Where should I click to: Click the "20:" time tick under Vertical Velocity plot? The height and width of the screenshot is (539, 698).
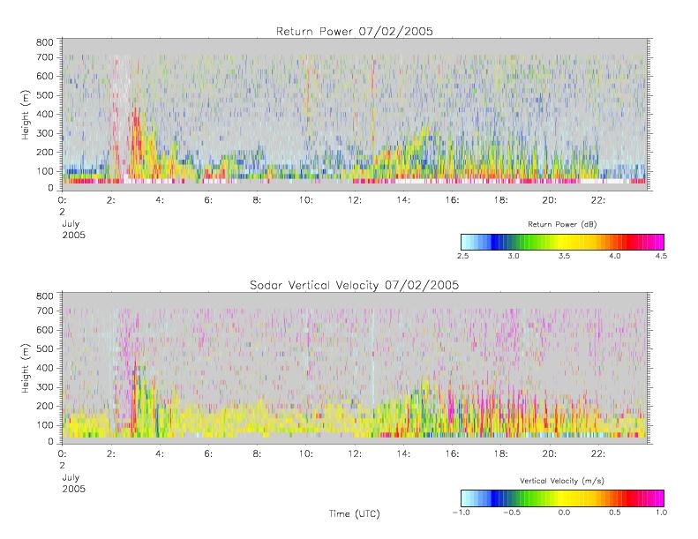pos(550,454)
